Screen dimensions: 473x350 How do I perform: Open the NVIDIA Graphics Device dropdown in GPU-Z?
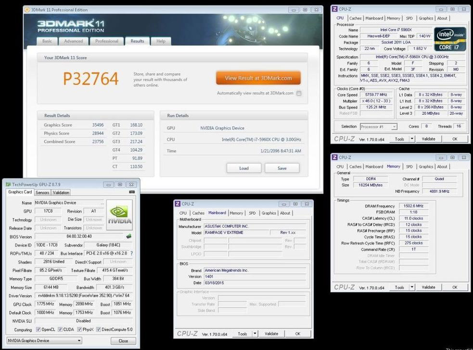[x=44, y=341]
